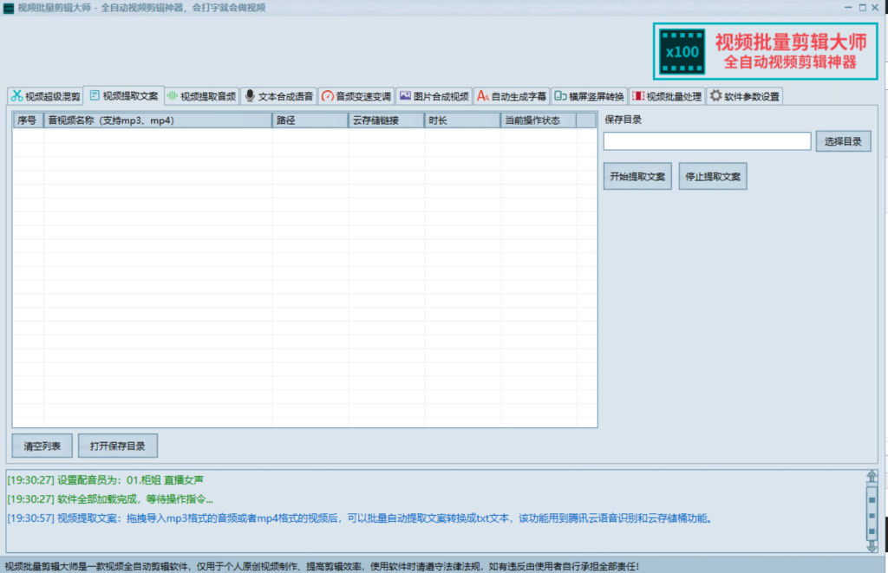The width and height of the screenshot is (888, 573).
Task: Click the document icon on 视频提取文案 tab
Action: 95,95
